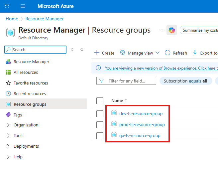Image resolution: width=218 pixels, height=174 pixels.
Task: Click the Default Directory subtitle text
Action: [x=33, y=38]
